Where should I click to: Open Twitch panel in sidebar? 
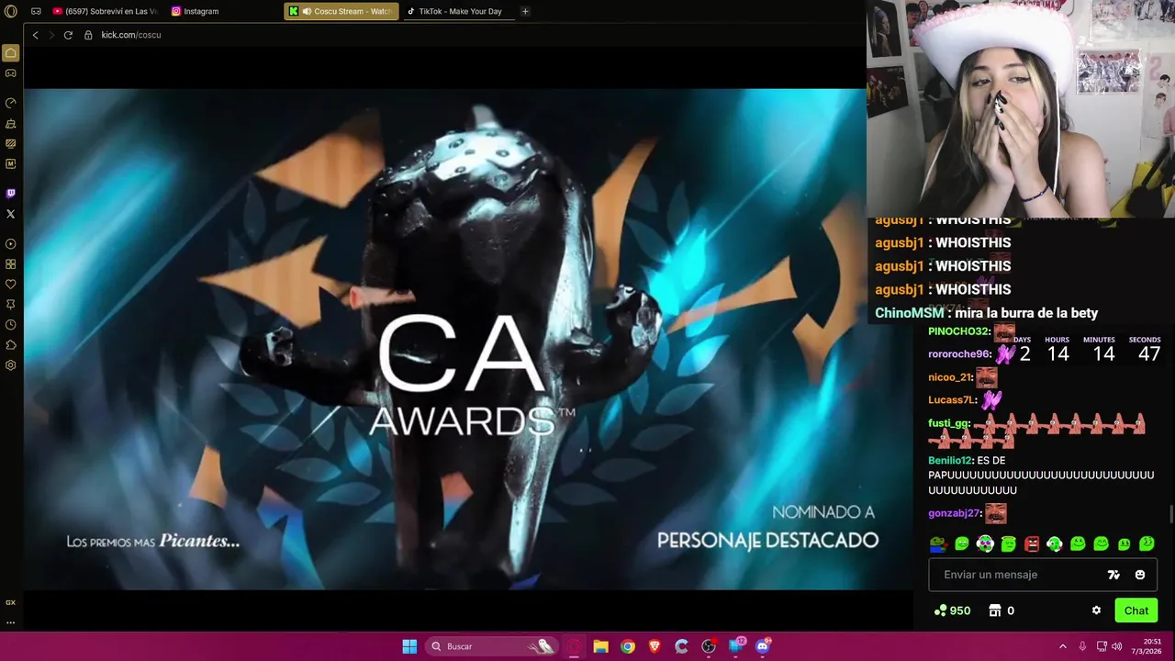tap(11, 194)
